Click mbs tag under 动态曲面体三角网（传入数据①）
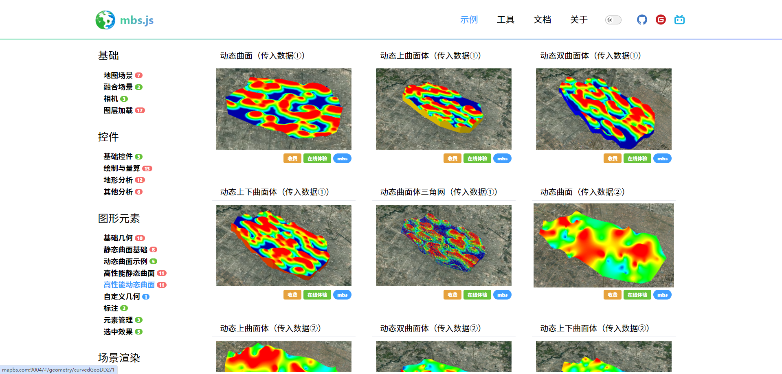The height and width of the screenshot is (374, 782). [x=503, y=295]
